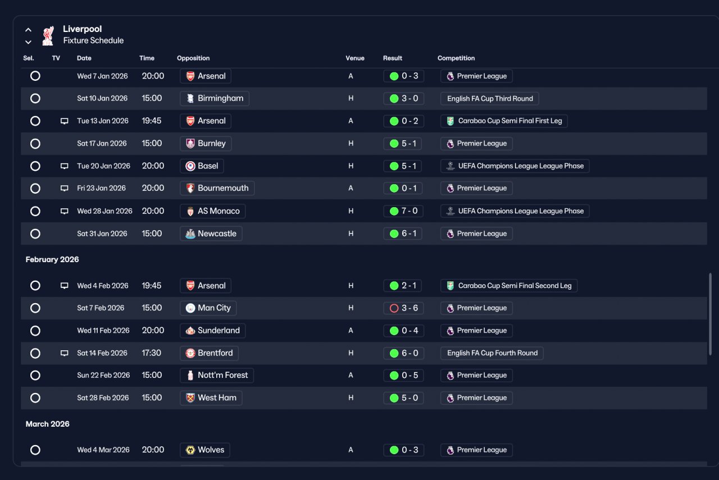Click the down chevron beside Liverpool
Viewport: 719px width, 480px height.
(28, 42)
